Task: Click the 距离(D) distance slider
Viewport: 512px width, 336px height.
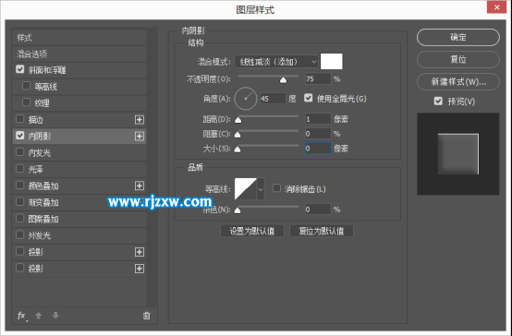Action: tap(268, 118)
